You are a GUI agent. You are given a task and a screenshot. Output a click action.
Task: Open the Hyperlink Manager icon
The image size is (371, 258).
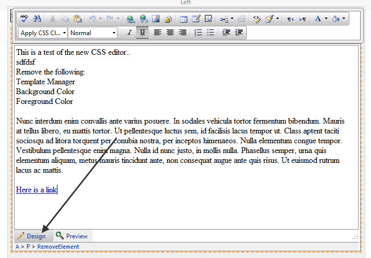pos(130,19)
